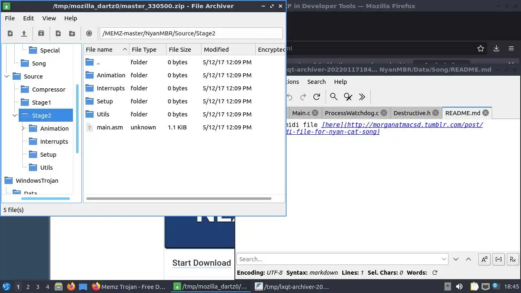This screenshot has width=521, height=293.
Task: Select the Stage1 folder in tree
Action: point(41,103)
